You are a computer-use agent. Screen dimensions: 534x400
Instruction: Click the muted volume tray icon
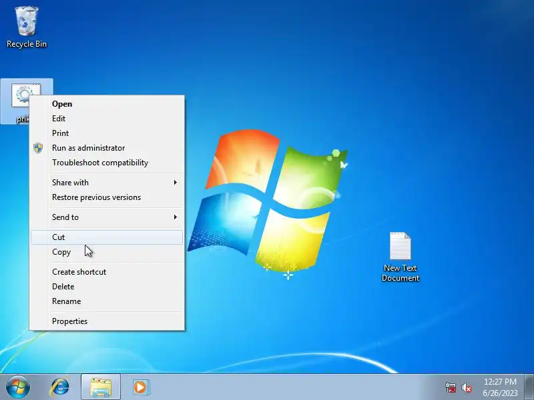466,387
